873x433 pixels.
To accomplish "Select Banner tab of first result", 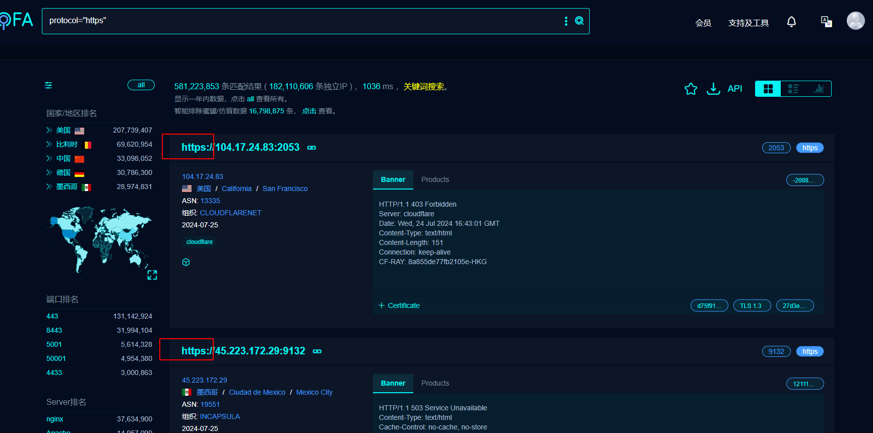I will click(393, 179).
